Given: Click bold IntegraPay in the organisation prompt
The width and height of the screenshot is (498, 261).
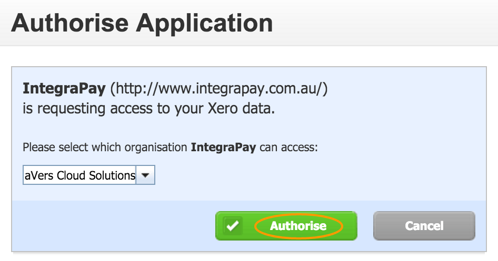Looking at the screenshot, I should click(x=223, y=147).
